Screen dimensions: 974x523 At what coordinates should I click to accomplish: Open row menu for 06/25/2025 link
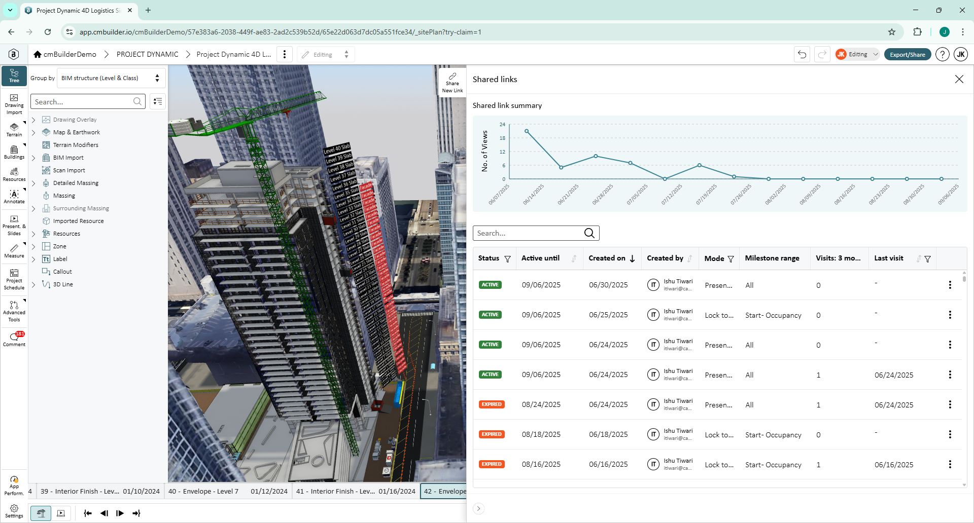point(950,315)
